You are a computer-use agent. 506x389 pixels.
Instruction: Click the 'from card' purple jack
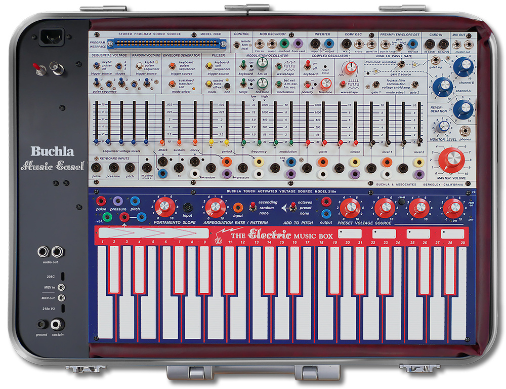pos(298,44)
